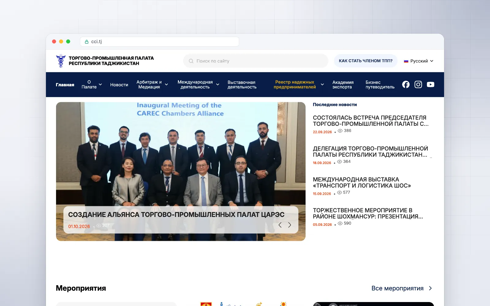Image resolution: width=490 pixels, height=306 pixels.
Task: Click the arrow next to Все мероприятия
Action: 430,288
